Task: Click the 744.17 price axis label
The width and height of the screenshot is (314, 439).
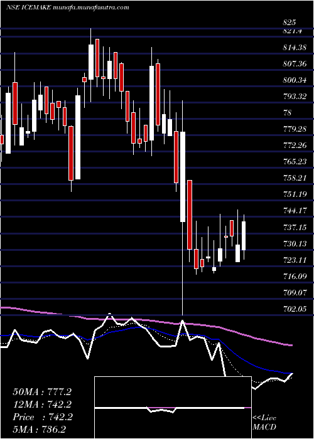Action: tap(295, 211)
